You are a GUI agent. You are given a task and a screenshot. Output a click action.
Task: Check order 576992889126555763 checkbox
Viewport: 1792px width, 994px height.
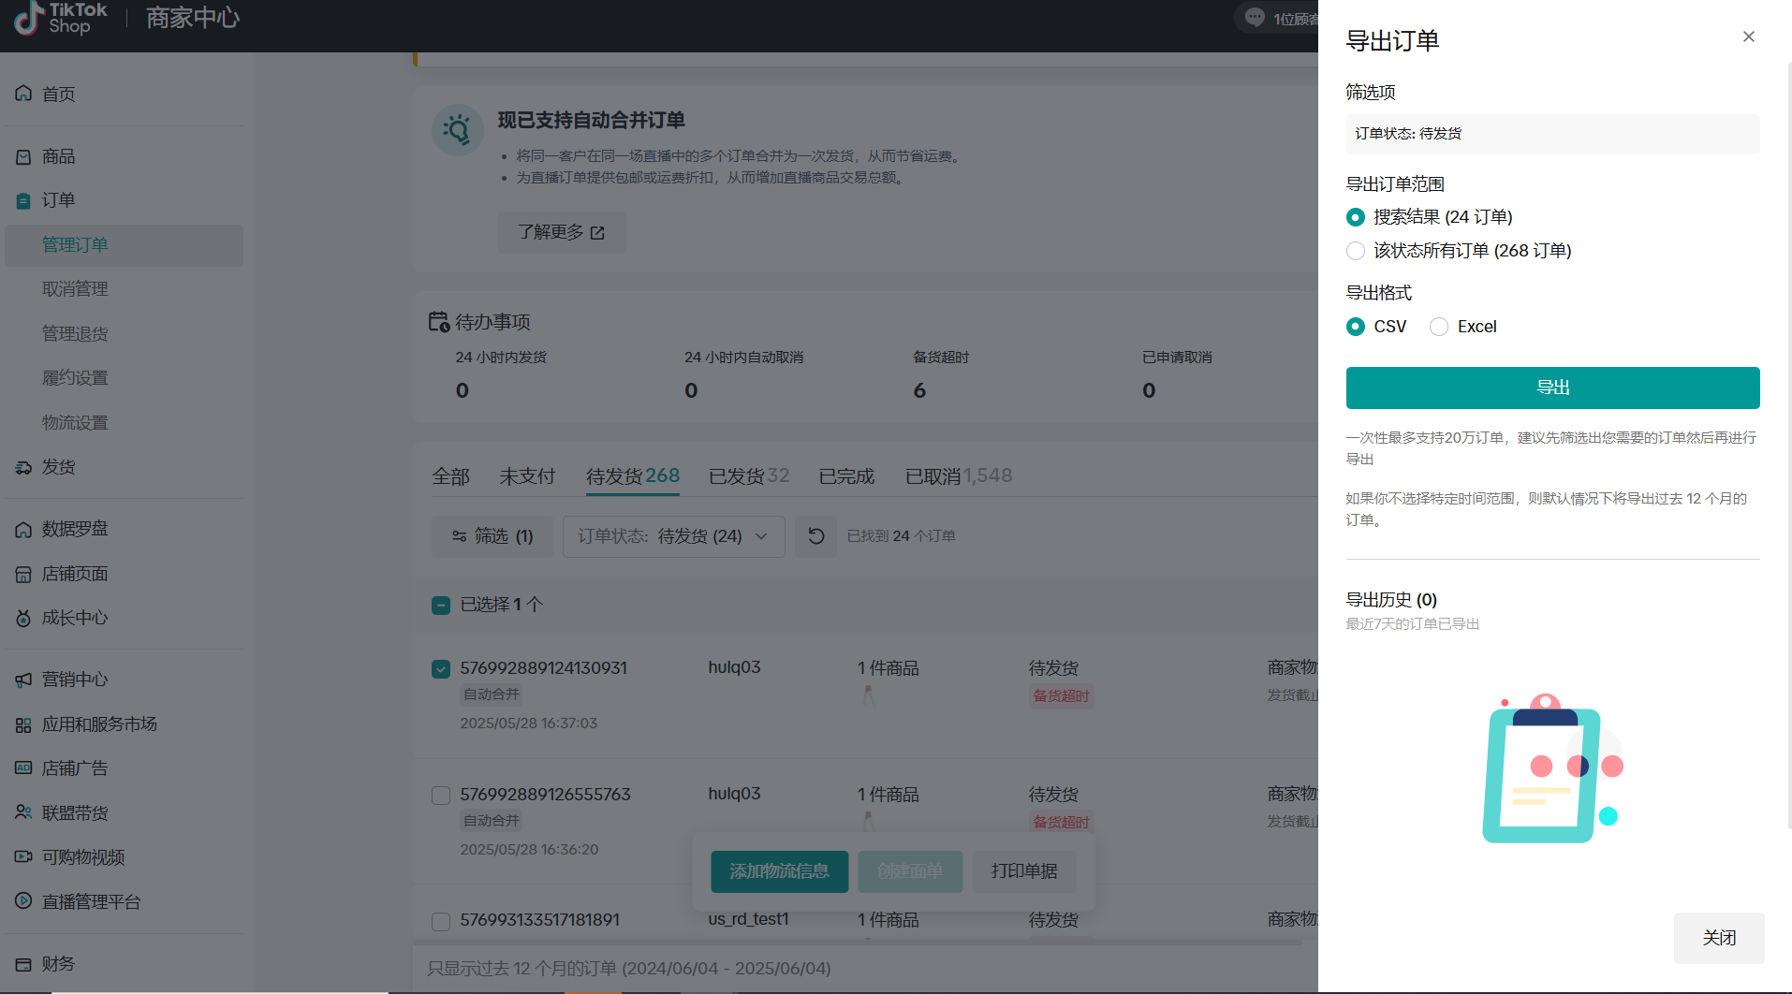point(441,796)
